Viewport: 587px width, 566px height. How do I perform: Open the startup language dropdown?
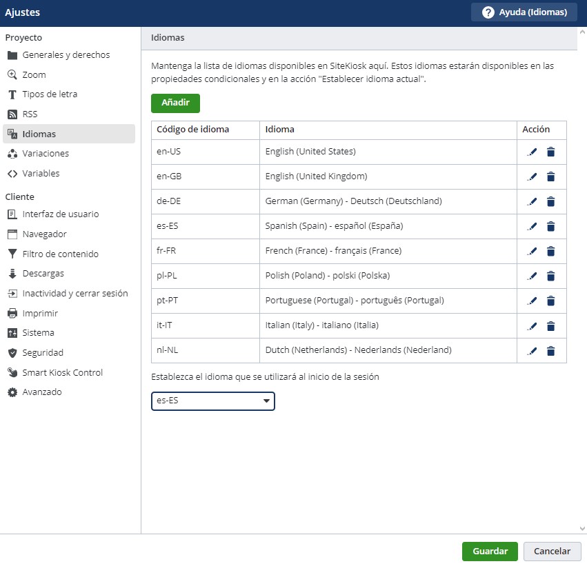point(212,401)
